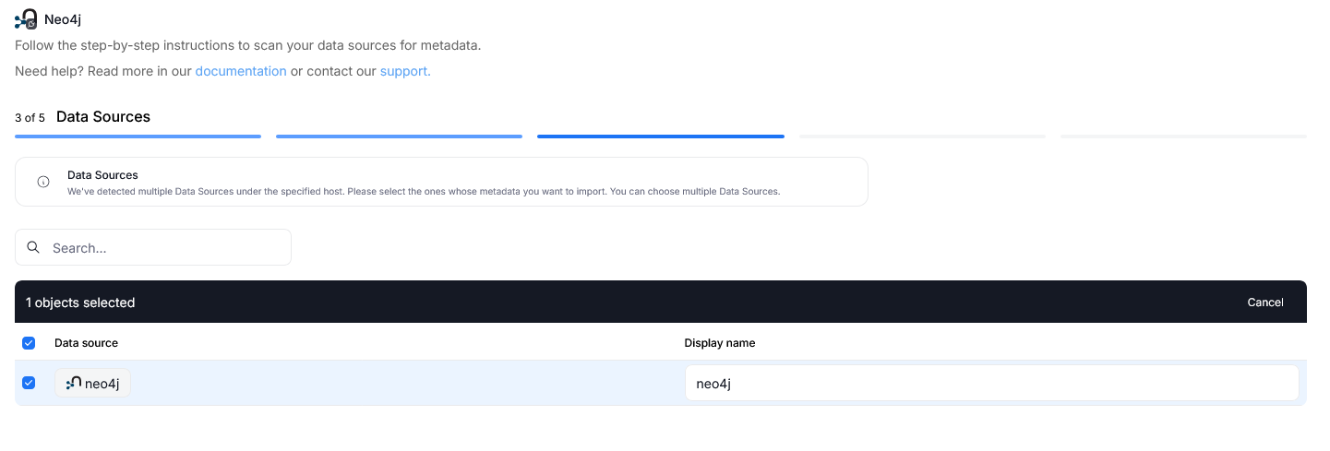This screenshot has width=1330, height=451.
Task: Click the info icon in Data Sources notice
Action: coord(43,182)
